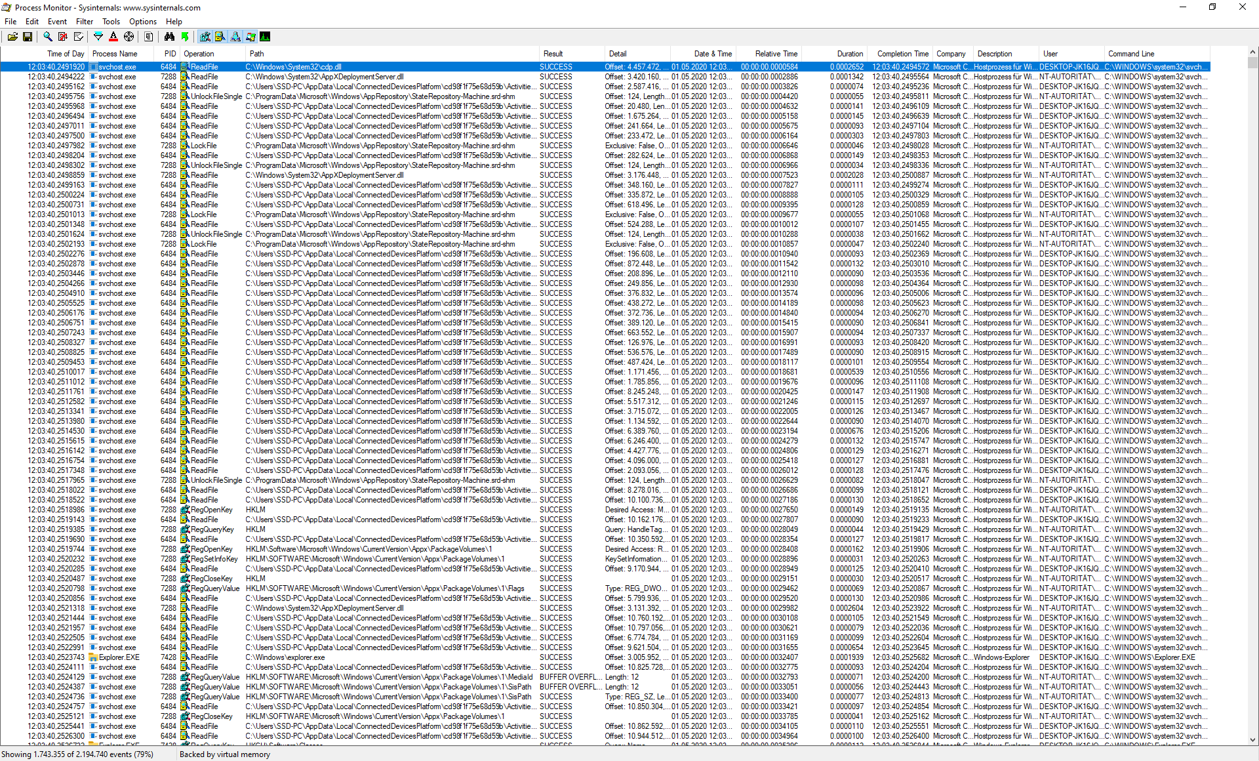Click the Highlight icon with red underline
Screen dimensions: 1259x761
coord(113,37)
